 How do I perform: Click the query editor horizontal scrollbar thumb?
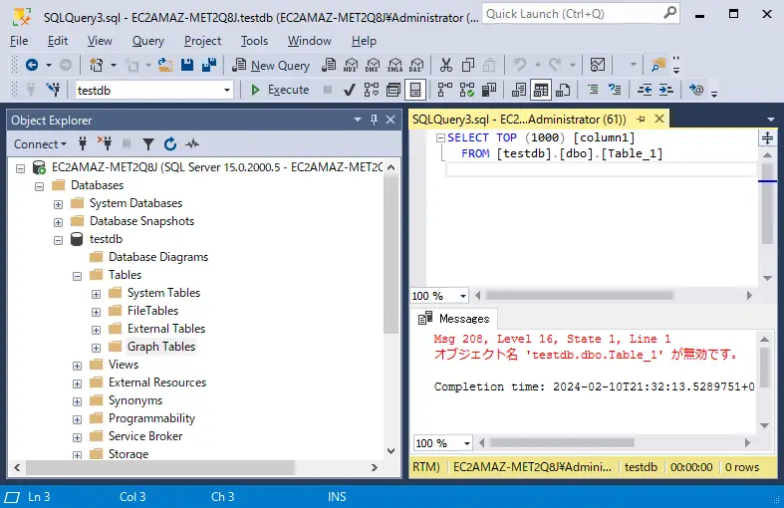(x=580, y=296)
